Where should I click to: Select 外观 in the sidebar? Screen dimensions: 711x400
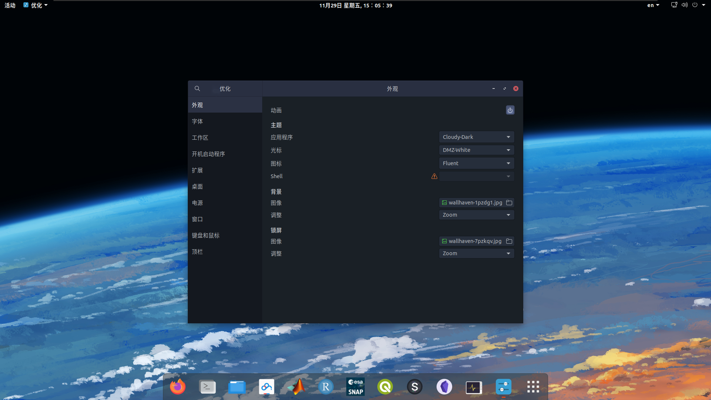[x=225, y=105]
